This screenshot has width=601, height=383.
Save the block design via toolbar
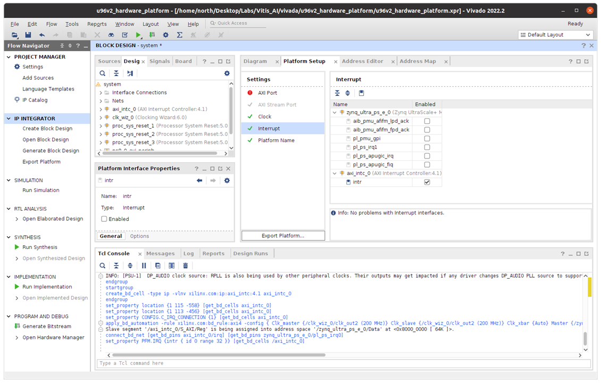coord(28,35)
